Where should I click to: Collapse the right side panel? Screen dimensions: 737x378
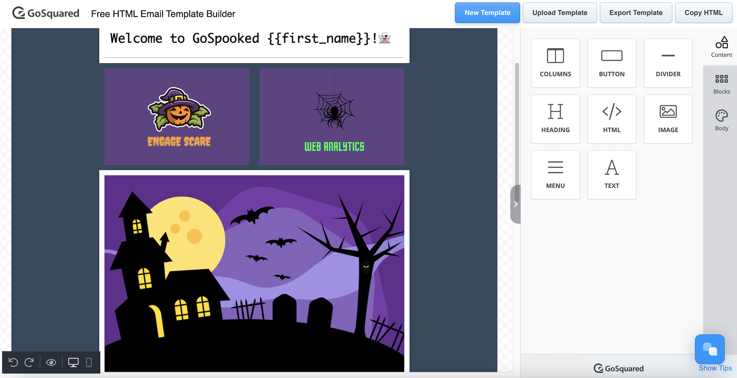click(x=516, y=204)
